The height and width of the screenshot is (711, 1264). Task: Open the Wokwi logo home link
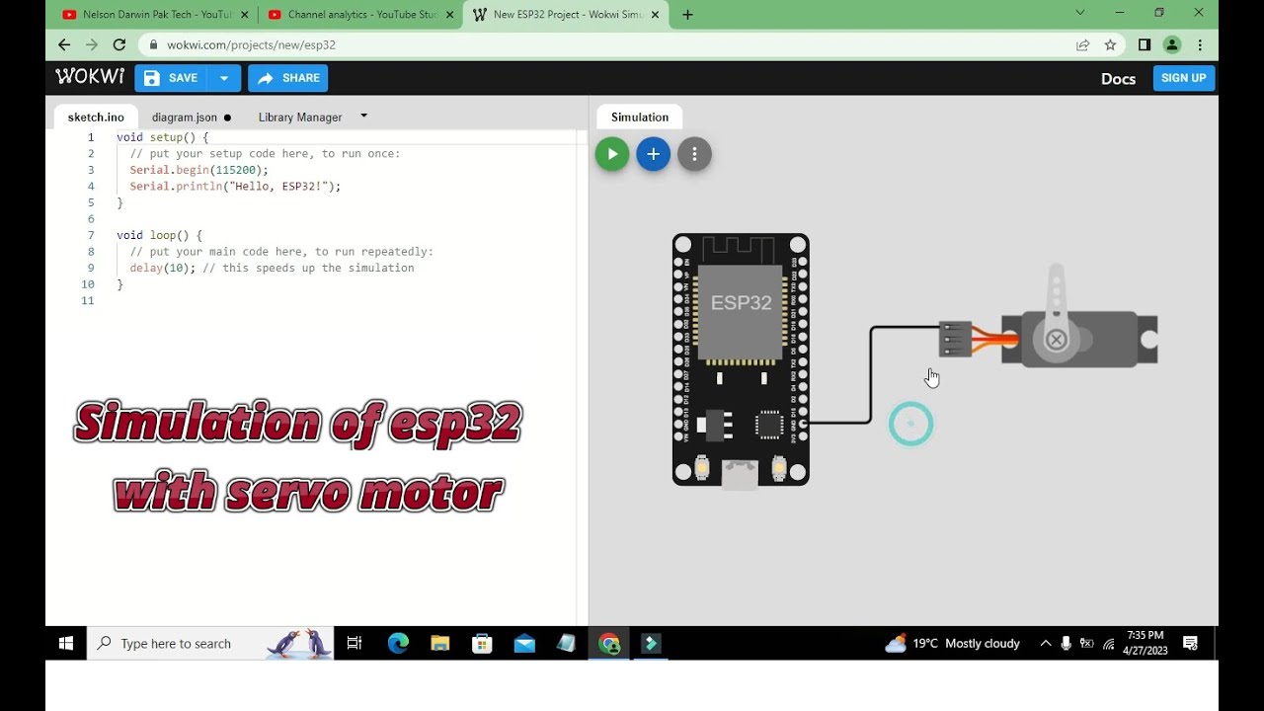click(90, 77)
